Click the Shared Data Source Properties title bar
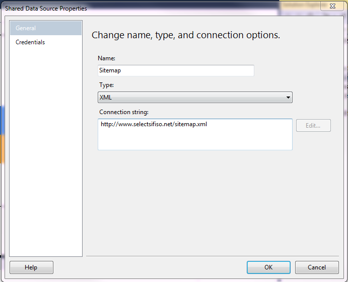 pyautogui.click(x=151, y=8)
